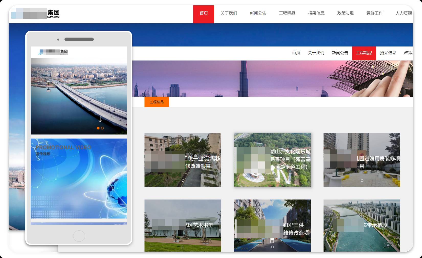
Task: Select 招采信息 in the top navigation bar
Action: pyautogui.click(x=316, y=13)
